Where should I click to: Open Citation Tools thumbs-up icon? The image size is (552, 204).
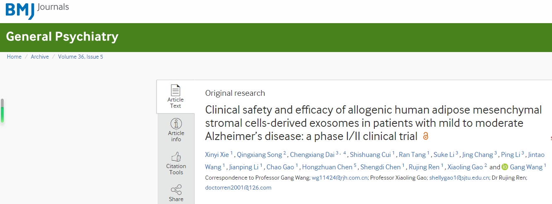(x=176, y=157)
